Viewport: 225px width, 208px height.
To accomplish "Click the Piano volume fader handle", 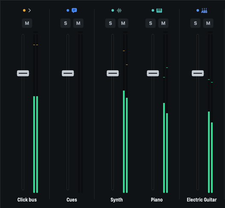I will [153, 73].
